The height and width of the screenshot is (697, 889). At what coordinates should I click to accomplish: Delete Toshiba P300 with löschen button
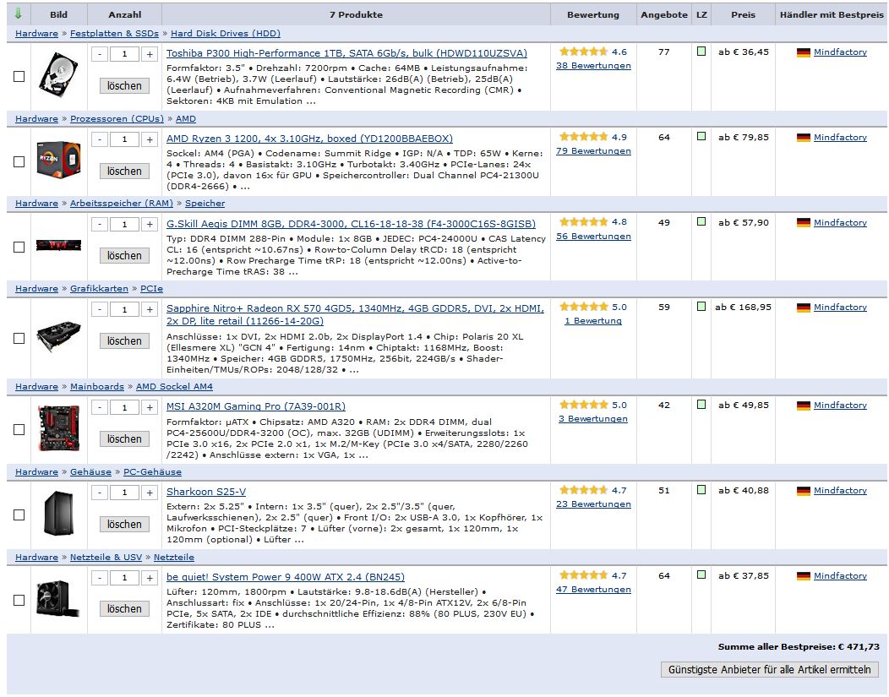(x=125, y=85)
